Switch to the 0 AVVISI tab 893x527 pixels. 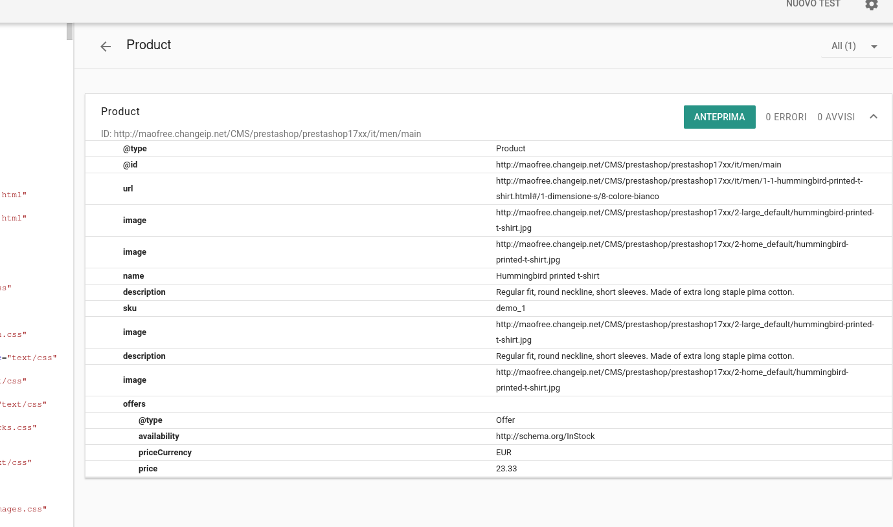835,117
